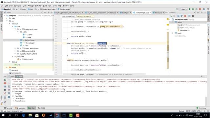Run the Main configuration with green play button
Image resolution: width=210 pixels, height=118 pixels.
coord(190,9)
